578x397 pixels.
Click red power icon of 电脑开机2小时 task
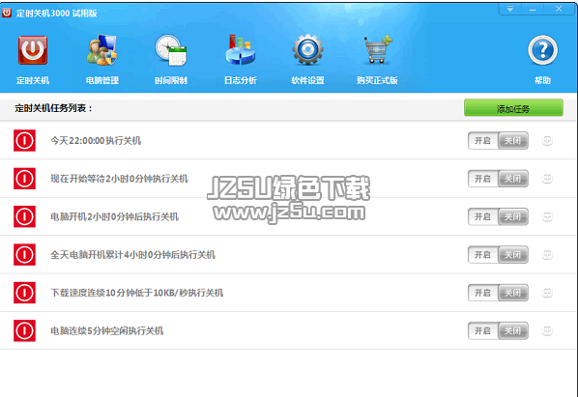(25, 216)
